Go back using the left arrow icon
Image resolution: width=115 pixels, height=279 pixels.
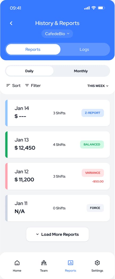pyautogui.click(x=11, y=23)
